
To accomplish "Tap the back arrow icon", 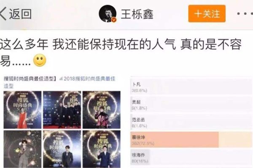I will [3, 14].
